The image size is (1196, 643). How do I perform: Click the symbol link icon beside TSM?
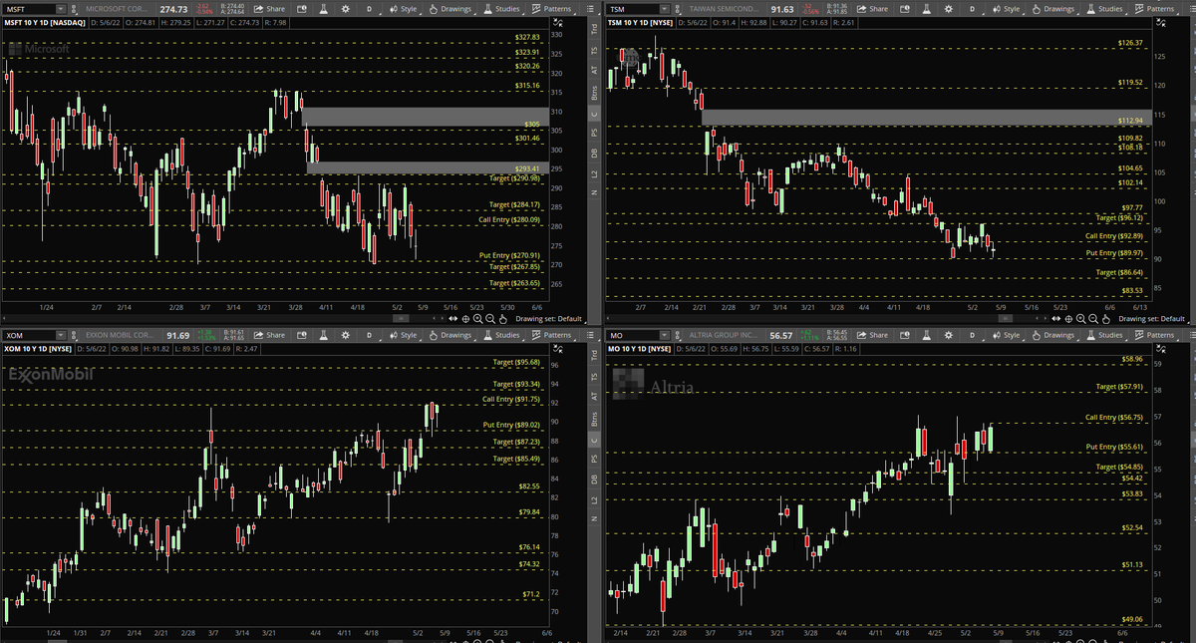click(677, 9)
